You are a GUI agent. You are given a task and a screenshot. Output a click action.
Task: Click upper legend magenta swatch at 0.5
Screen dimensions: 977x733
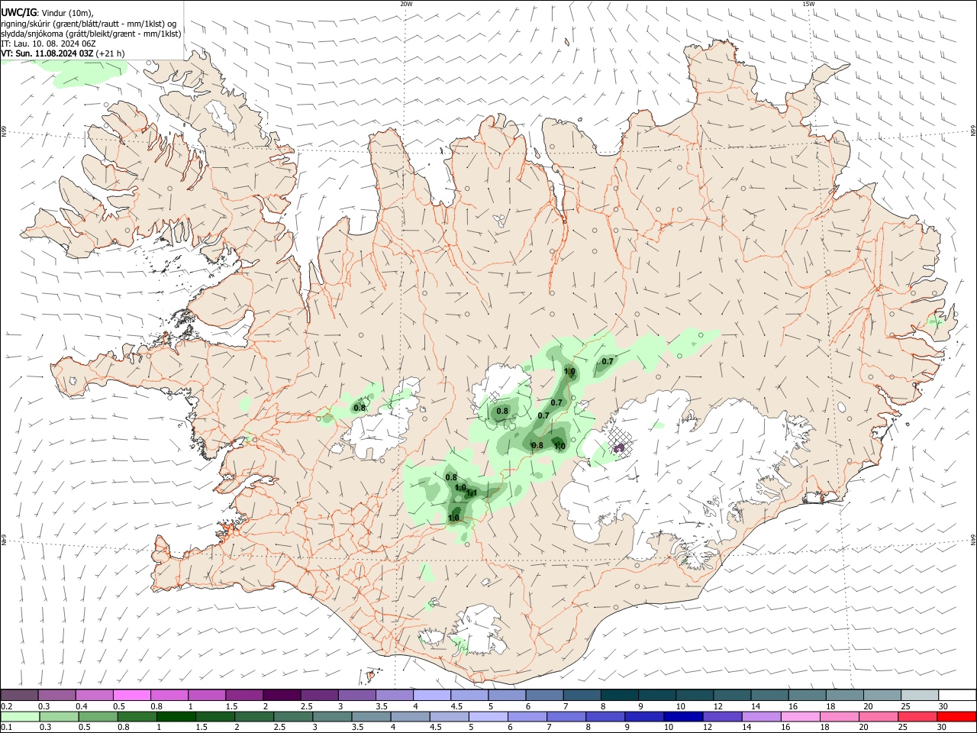pyautogui.click(x=131, y=695)
